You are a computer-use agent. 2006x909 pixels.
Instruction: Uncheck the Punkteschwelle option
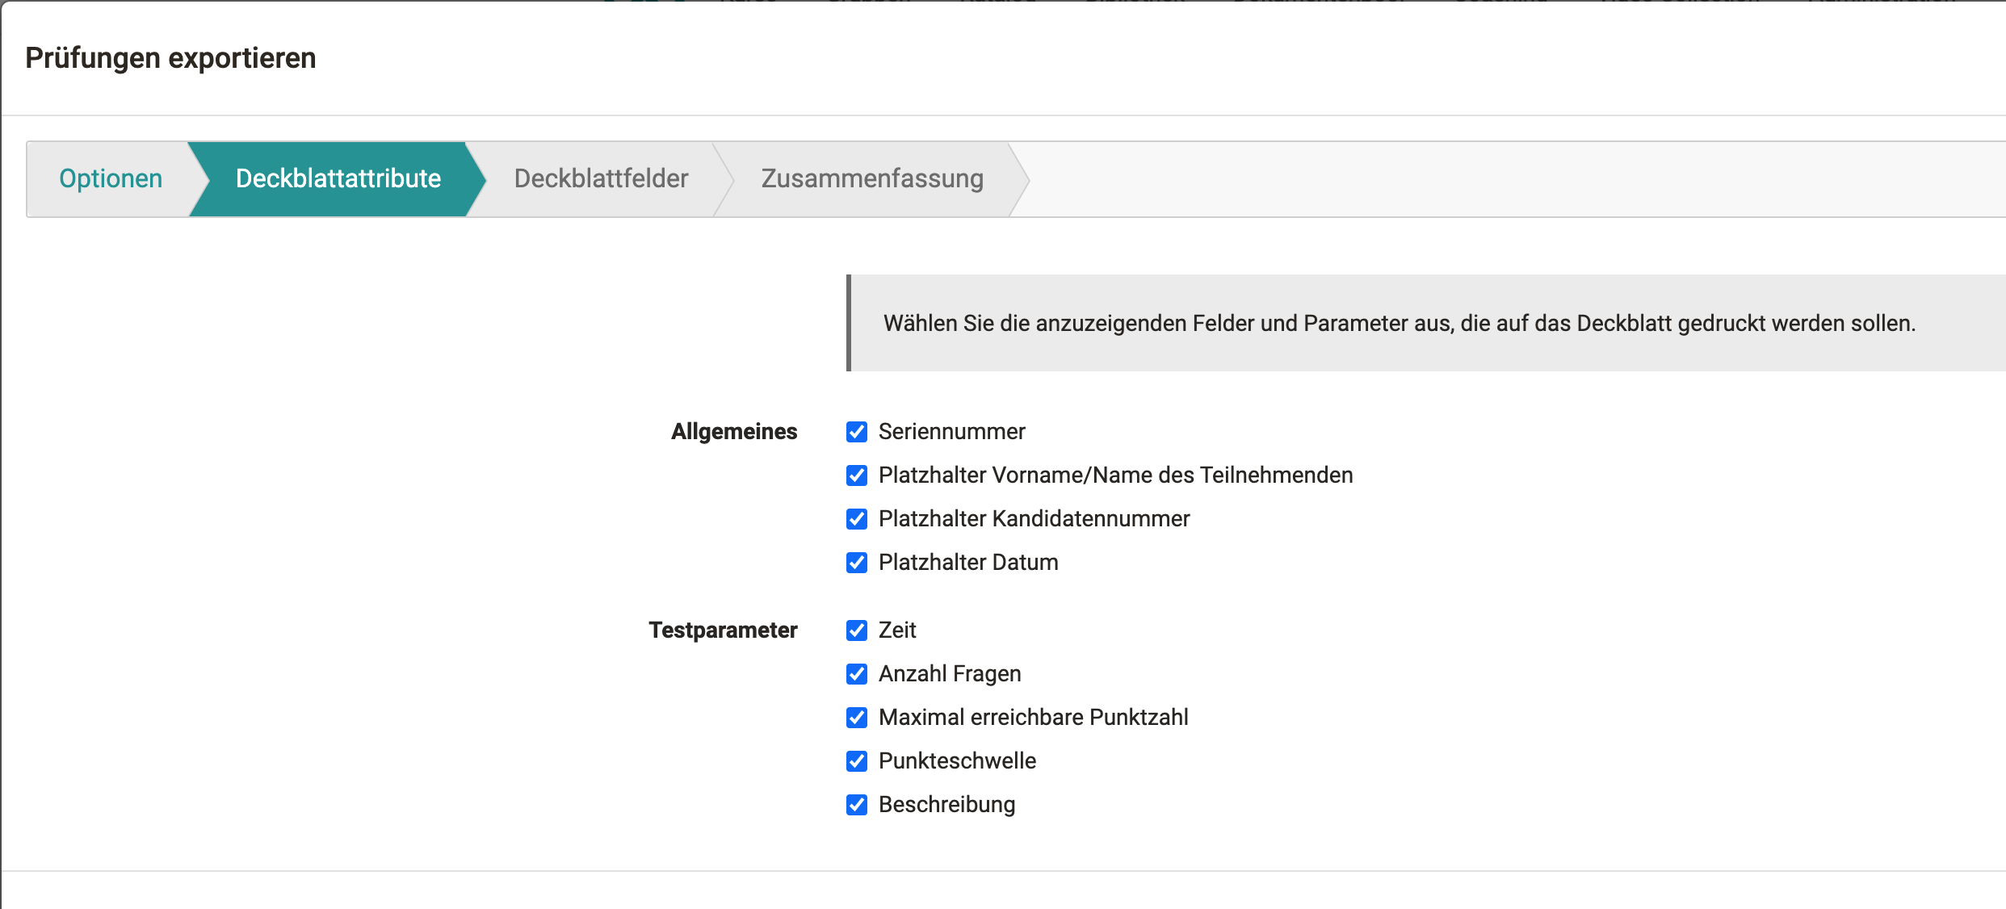[x=856, y=761]
